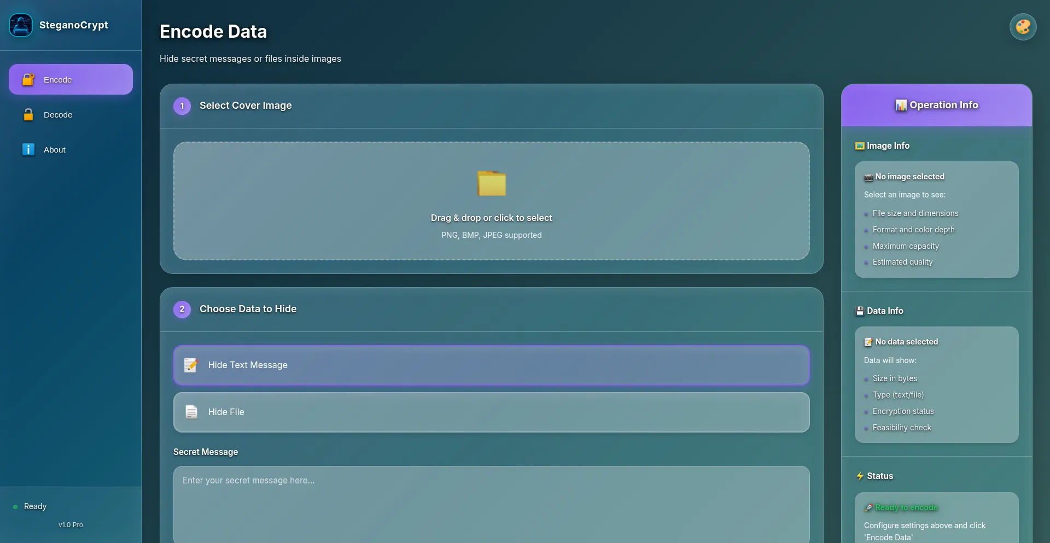Click the Hide File document icon

tap(191, 412)
